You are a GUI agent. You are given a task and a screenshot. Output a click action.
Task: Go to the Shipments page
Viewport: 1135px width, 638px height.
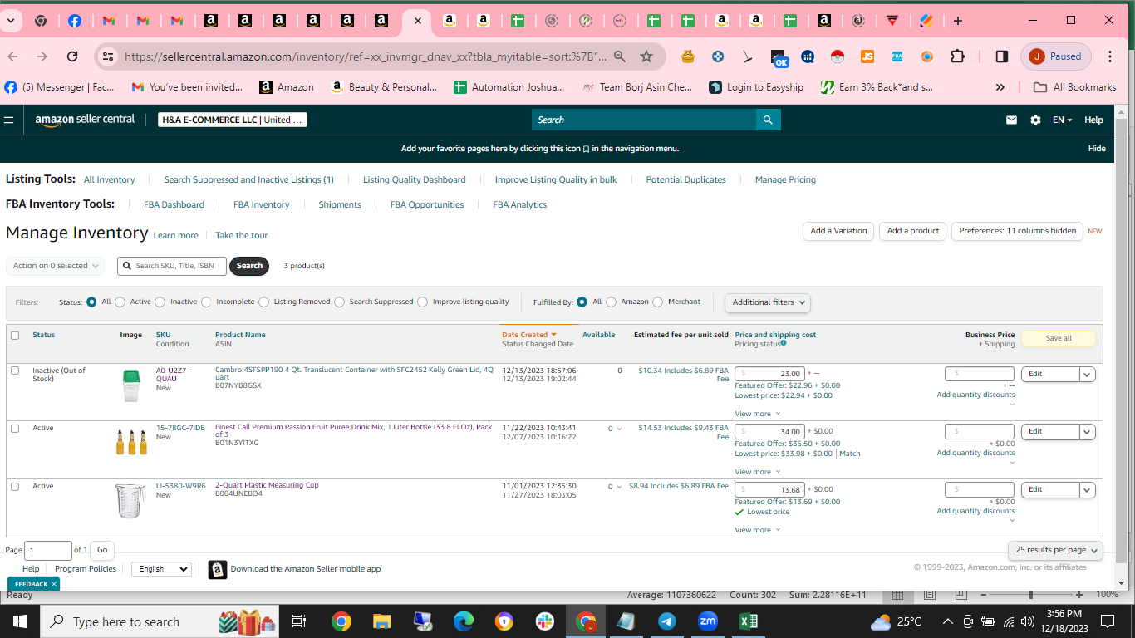[340, 204]
